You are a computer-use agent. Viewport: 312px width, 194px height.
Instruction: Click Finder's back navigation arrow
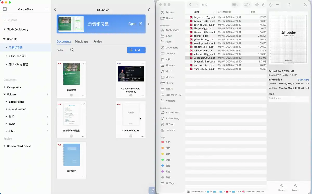[190, 5]
